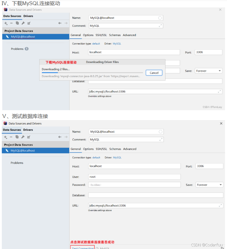The width and height of the screenshot is (227, 249).
Task: Click the duplicate data source icon in the section V dialog
Action: pyautogui.click(x=17, y=137)
